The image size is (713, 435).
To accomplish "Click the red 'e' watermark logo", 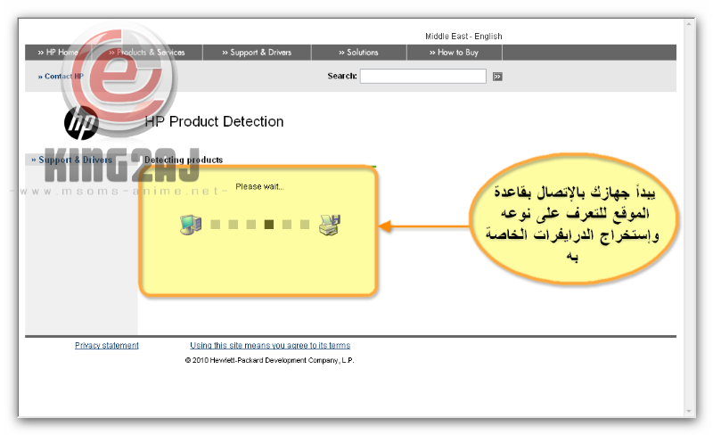I will pyautogui.click(x=120, y=67).
